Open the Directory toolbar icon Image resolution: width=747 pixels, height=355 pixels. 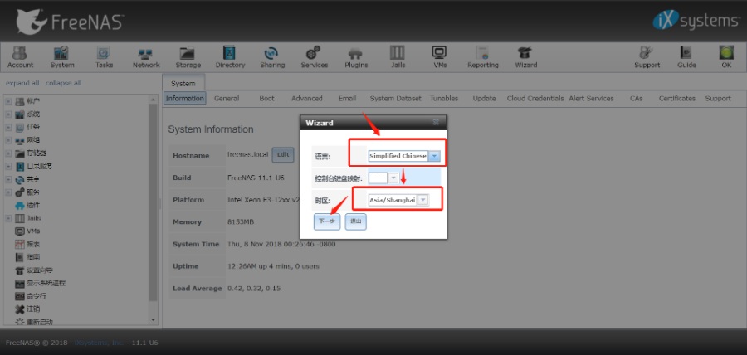click(230, 56)
